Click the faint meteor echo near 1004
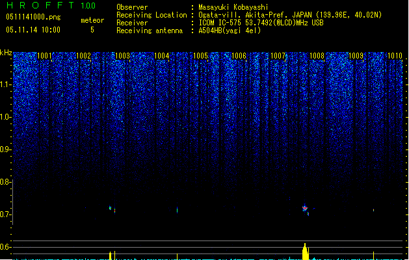The image size is (409, 260). click(177, 210)
